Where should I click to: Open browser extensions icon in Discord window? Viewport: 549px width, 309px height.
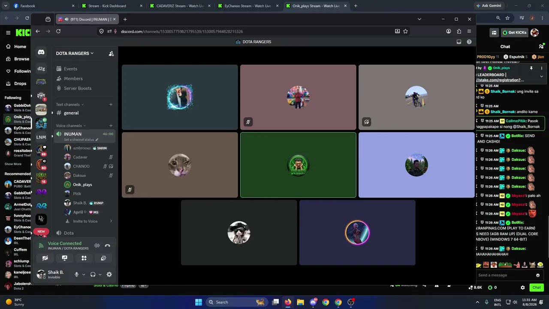point(459,31)
